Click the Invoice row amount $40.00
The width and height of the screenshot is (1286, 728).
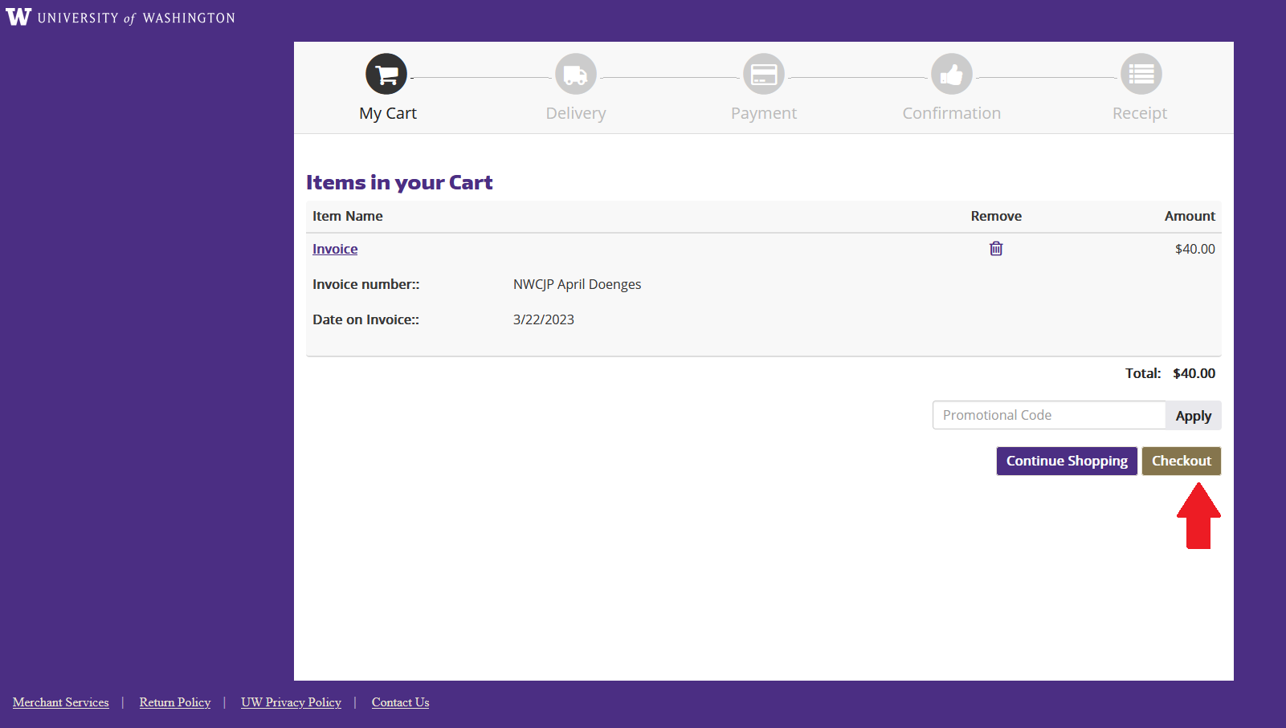tap(1195, 249)
